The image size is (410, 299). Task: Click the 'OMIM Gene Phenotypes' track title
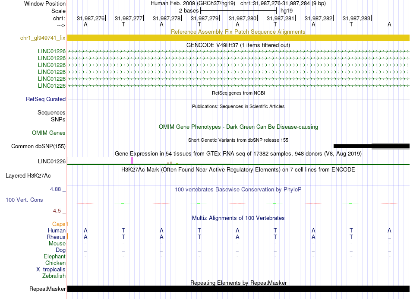238,127
